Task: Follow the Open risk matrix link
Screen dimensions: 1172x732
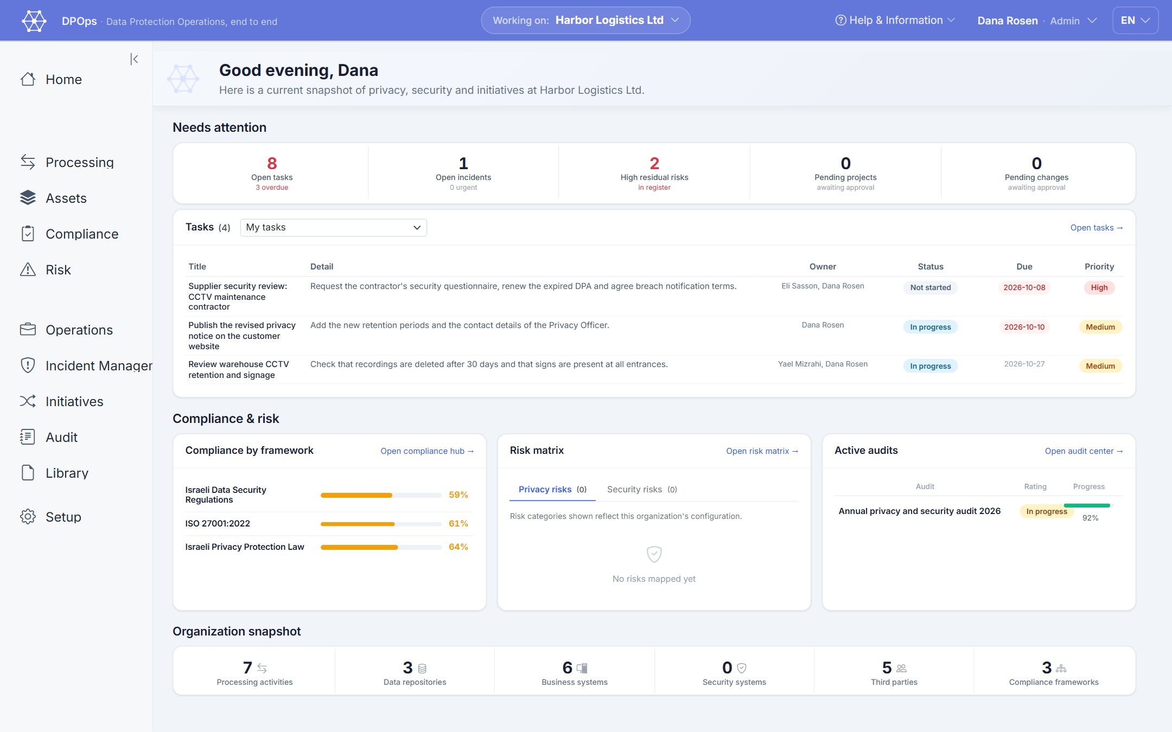Action: click(x=762, y=451)
